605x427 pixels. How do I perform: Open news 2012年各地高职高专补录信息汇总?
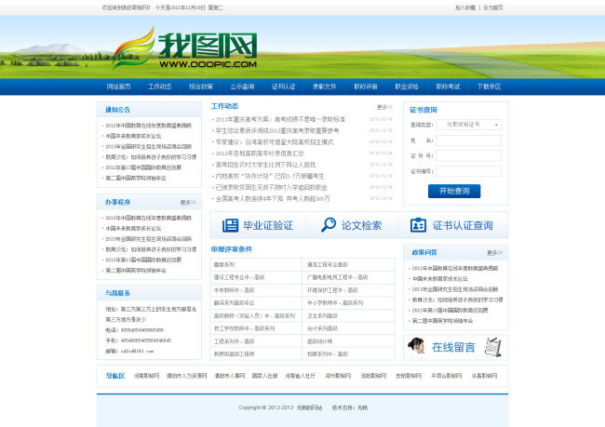click(260, 153)
